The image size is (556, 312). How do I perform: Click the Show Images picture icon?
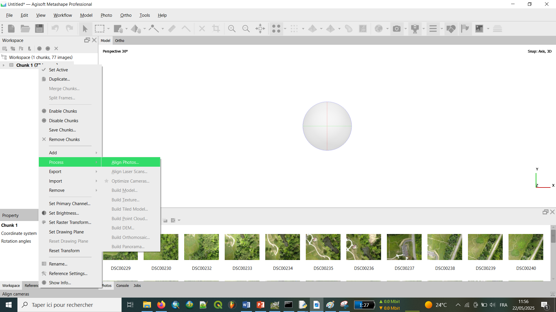(x=479, y=29)
